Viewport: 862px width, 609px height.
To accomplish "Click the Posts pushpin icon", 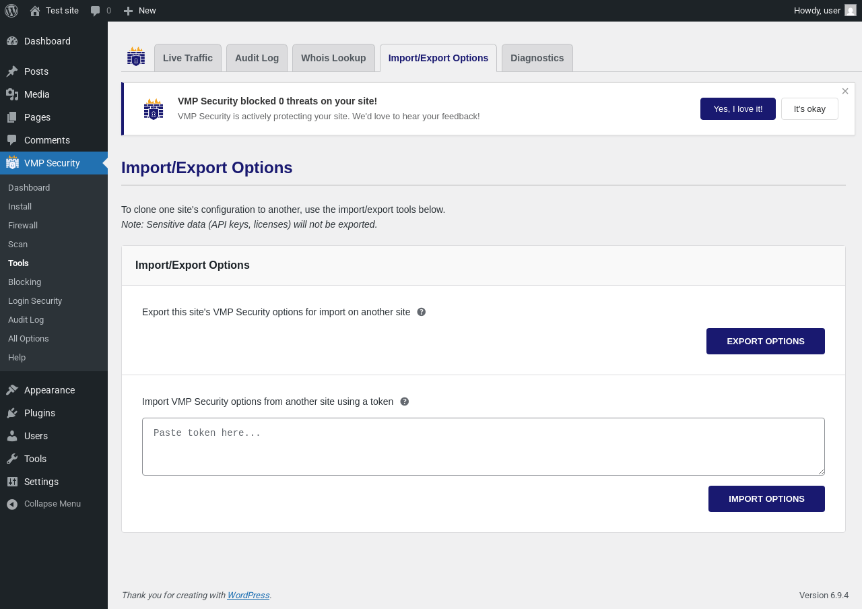I will pyautogui.click(x=12, y=71).
